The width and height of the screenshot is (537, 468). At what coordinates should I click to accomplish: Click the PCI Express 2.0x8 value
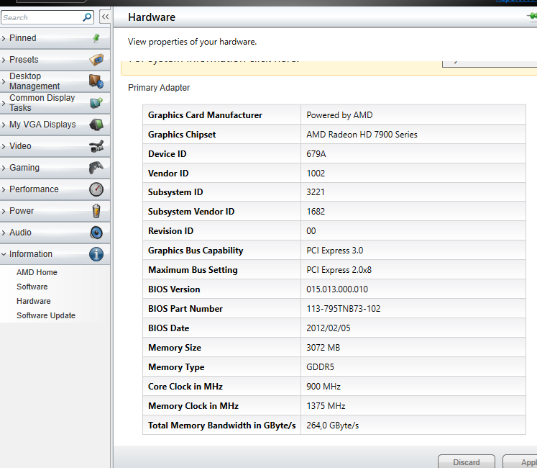[339, 270]
